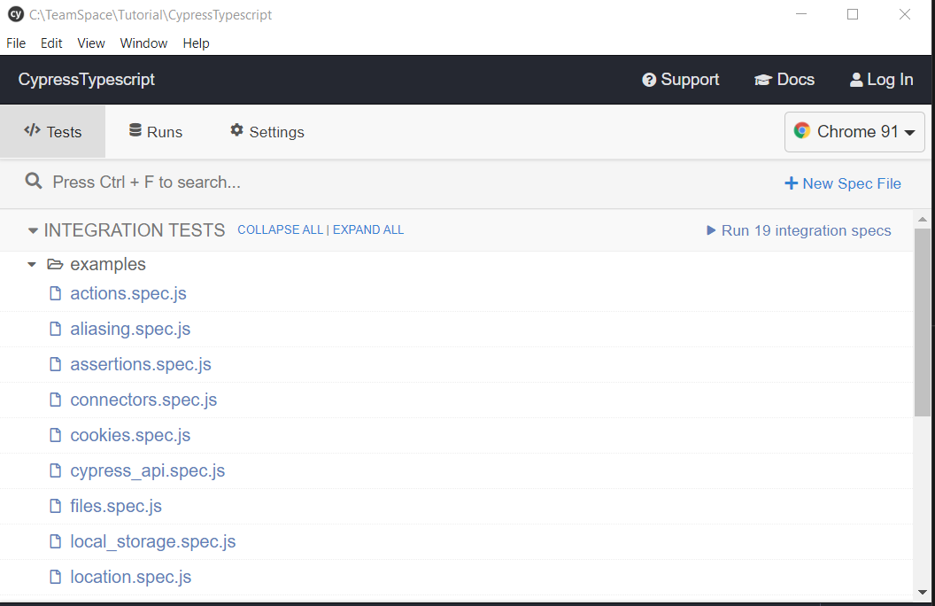This screenshot has height=606, width=935.
Task: Collapse the INTEGRATION TESTS section arrow
Action: (x=33, y=231)
